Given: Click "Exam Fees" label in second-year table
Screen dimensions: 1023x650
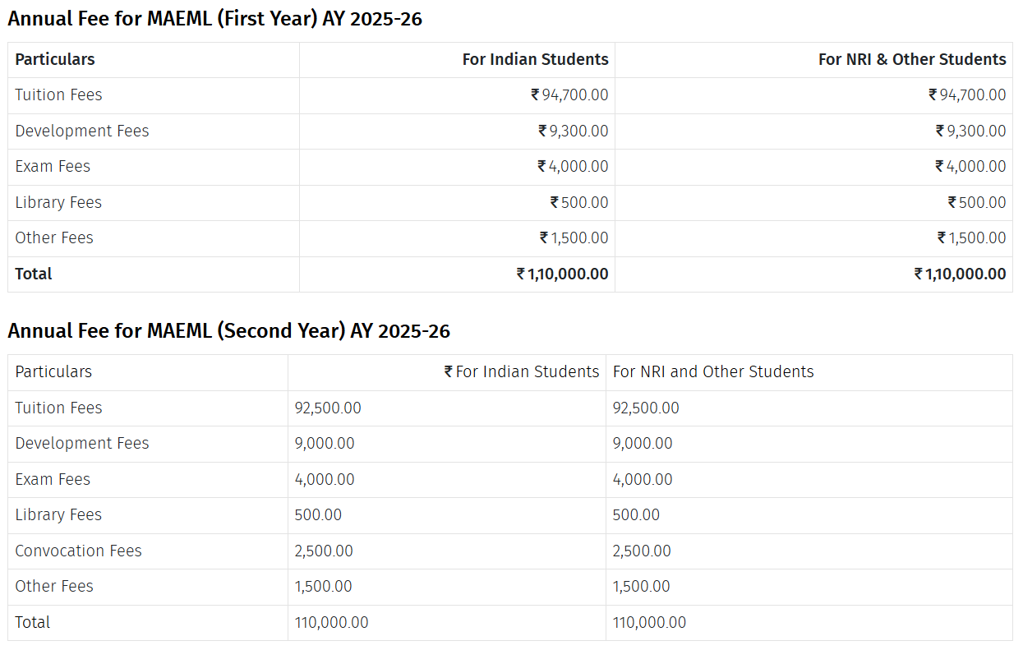Looking at the screenshot, I should (x=53, y=479).
